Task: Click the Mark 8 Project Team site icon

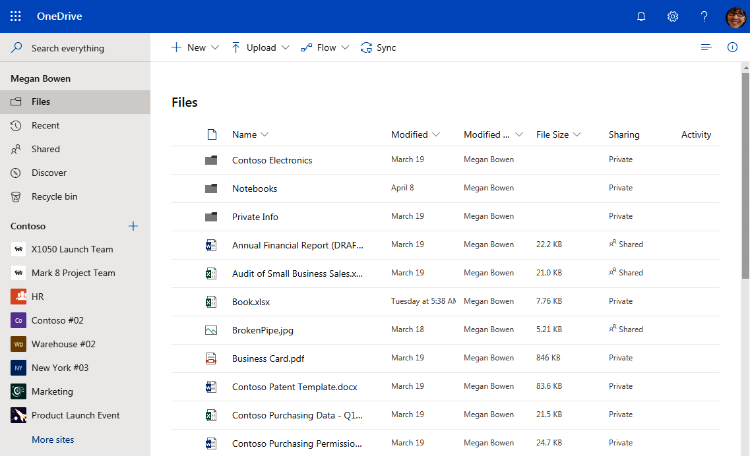Action: 18,273
